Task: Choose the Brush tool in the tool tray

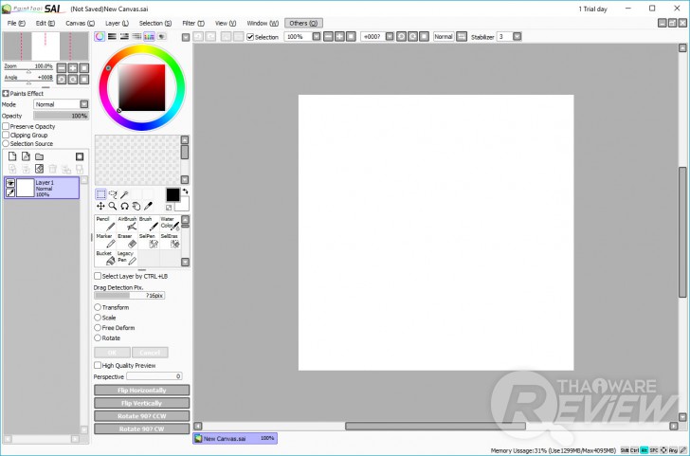Action: (x=149, y=223)
